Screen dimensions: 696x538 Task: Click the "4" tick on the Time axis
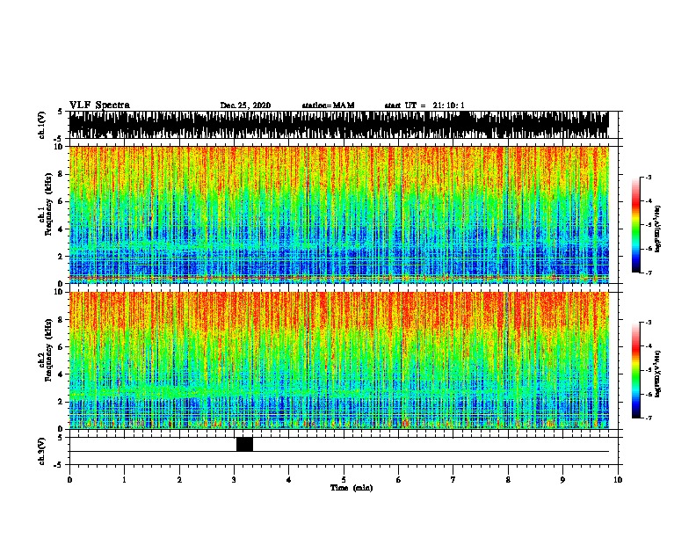click(x=289, y=480)
